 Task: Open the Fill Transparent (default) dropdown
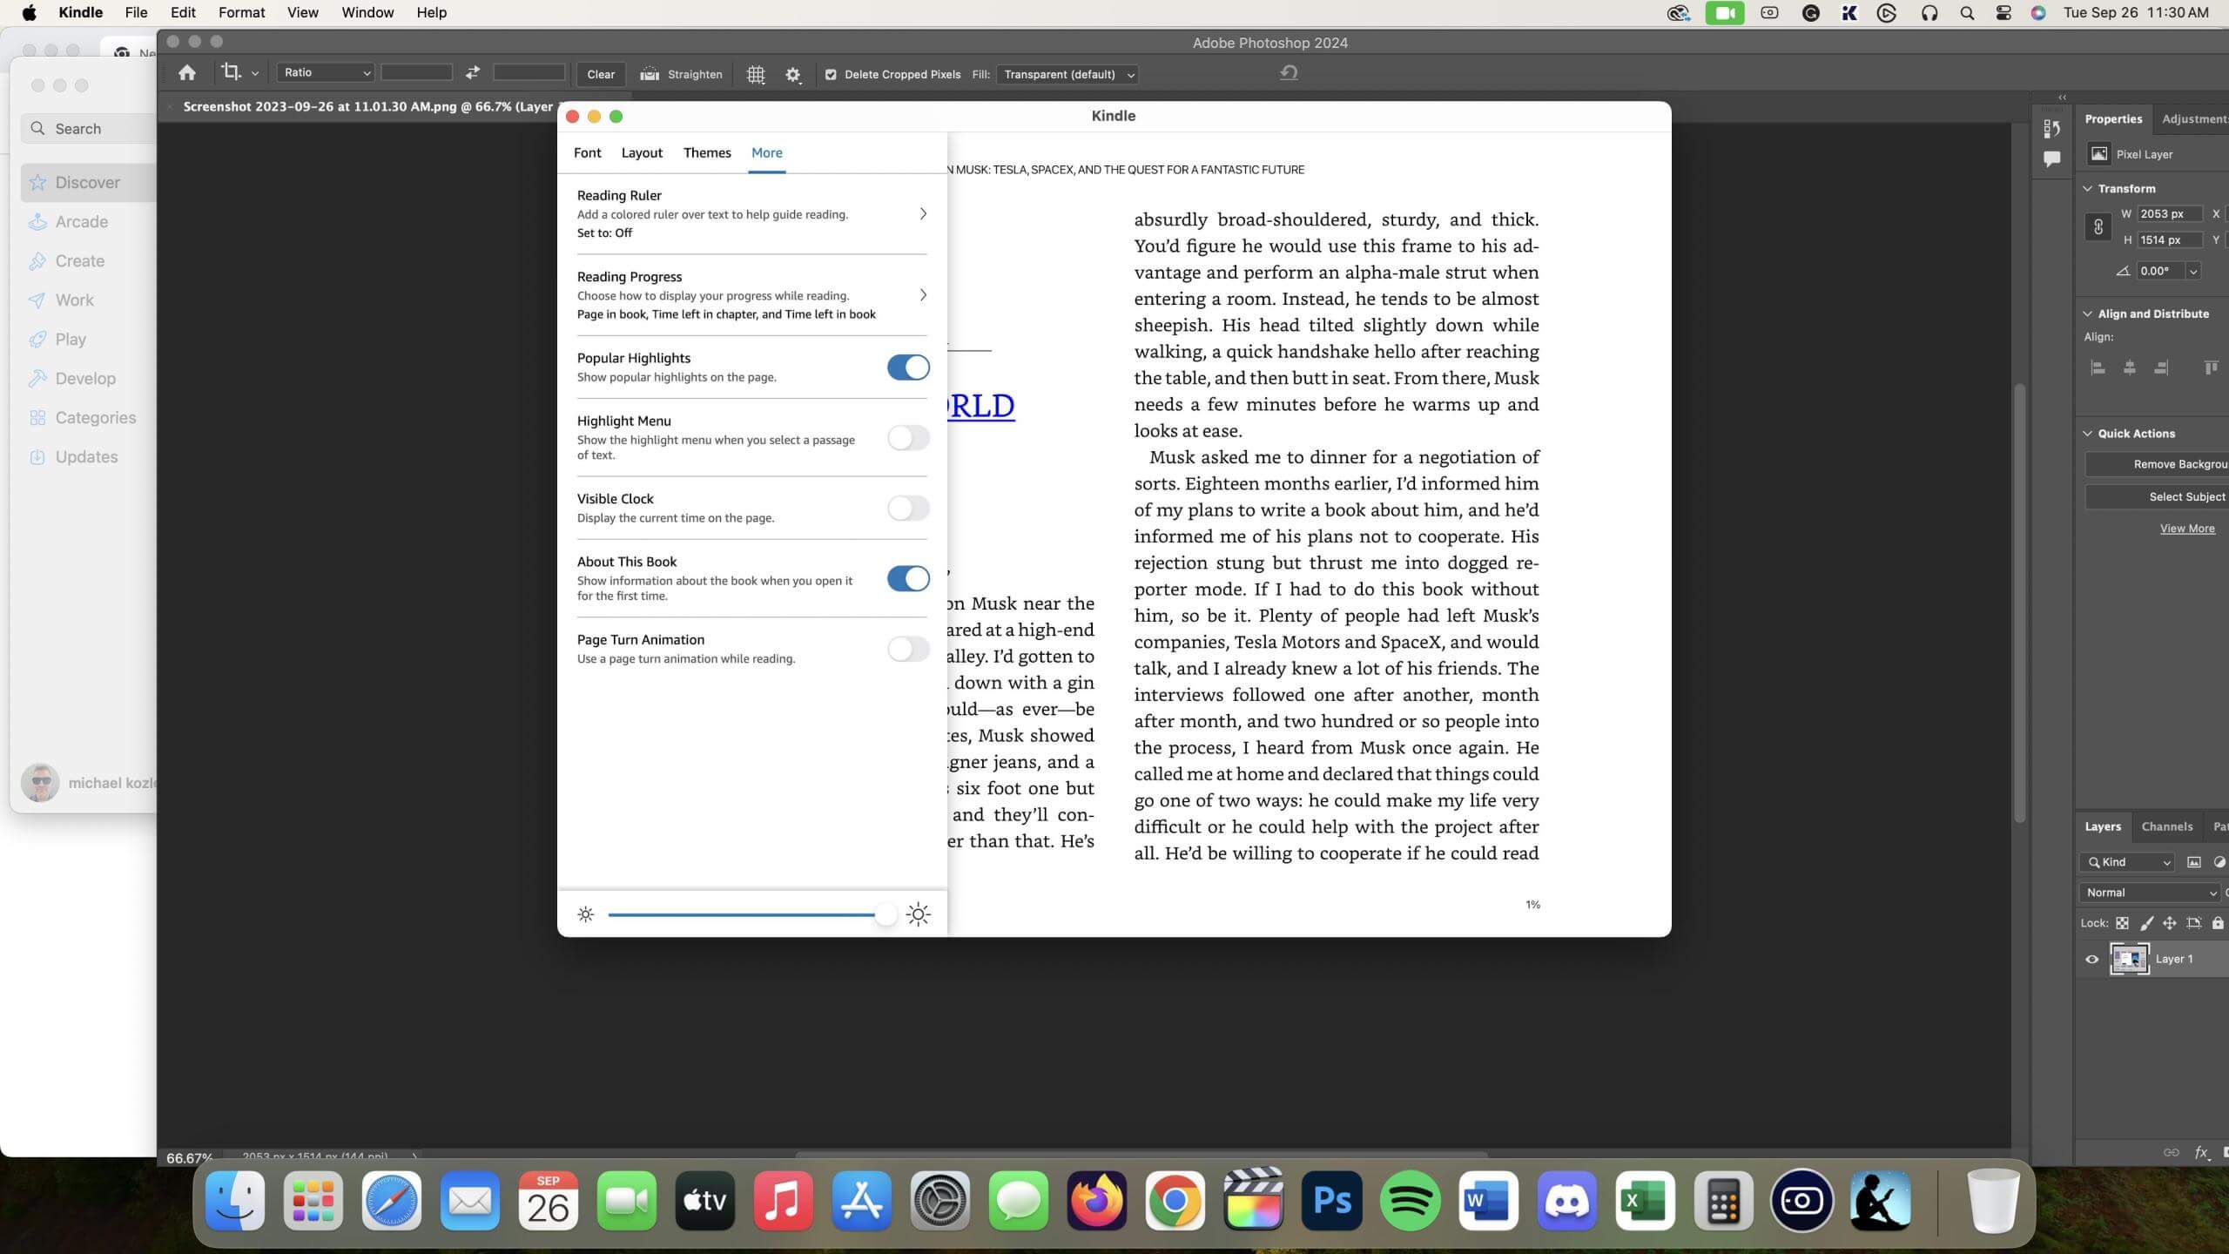pos(1067,74)
